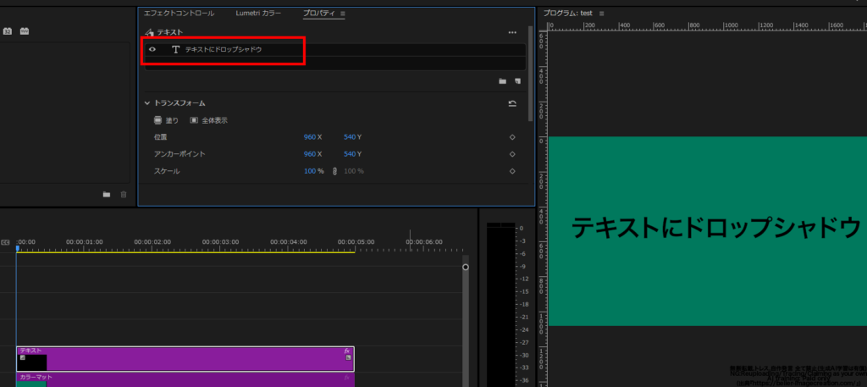Screen dimensions: 867x387
Task: Click the プログラム: test monitor title
Action: (568, 14)
